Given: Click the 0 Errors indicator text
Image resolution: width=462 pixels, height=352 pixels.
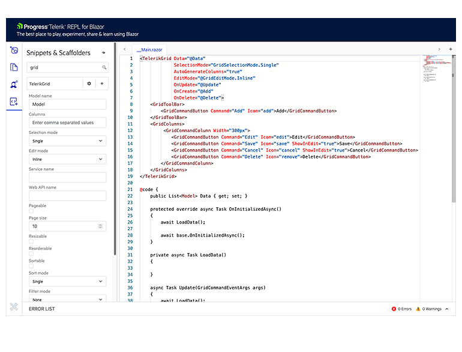Looking at the screenshot, I should point(404,309).
